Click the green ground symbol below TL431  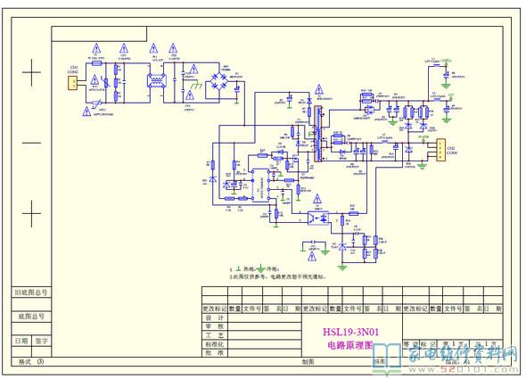[x=342, y=268]
